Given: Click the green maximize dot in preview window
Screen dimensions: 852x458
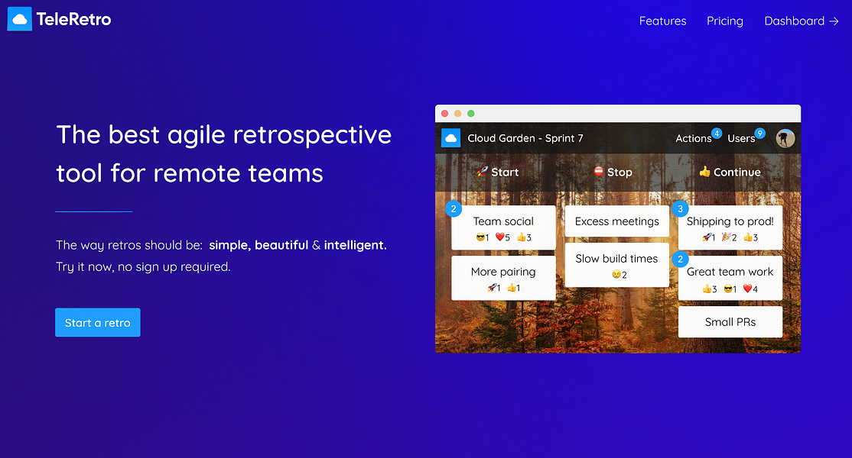Looking at the screenshot, I should coord(471,113).
